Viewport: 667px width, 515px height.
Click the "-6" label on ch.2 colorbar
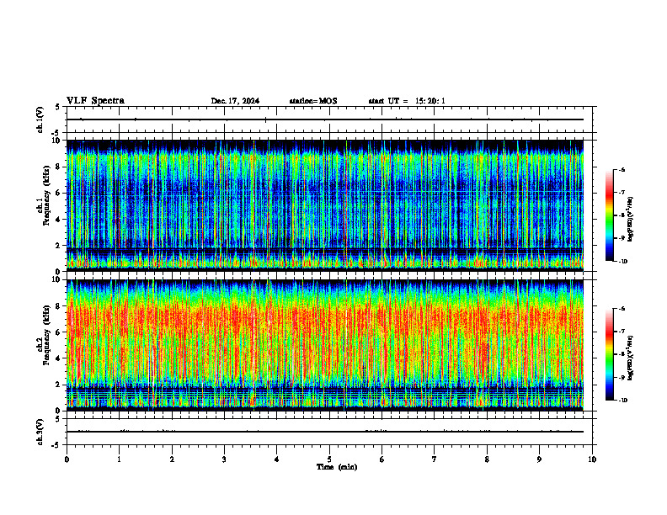622,309
